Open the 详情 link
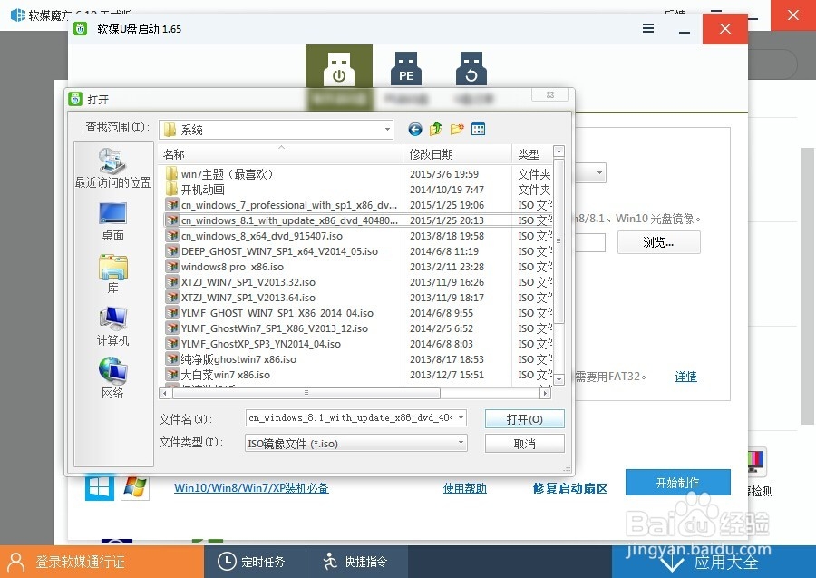This screenshot has width=816, height=578. [x=686, y=377]
